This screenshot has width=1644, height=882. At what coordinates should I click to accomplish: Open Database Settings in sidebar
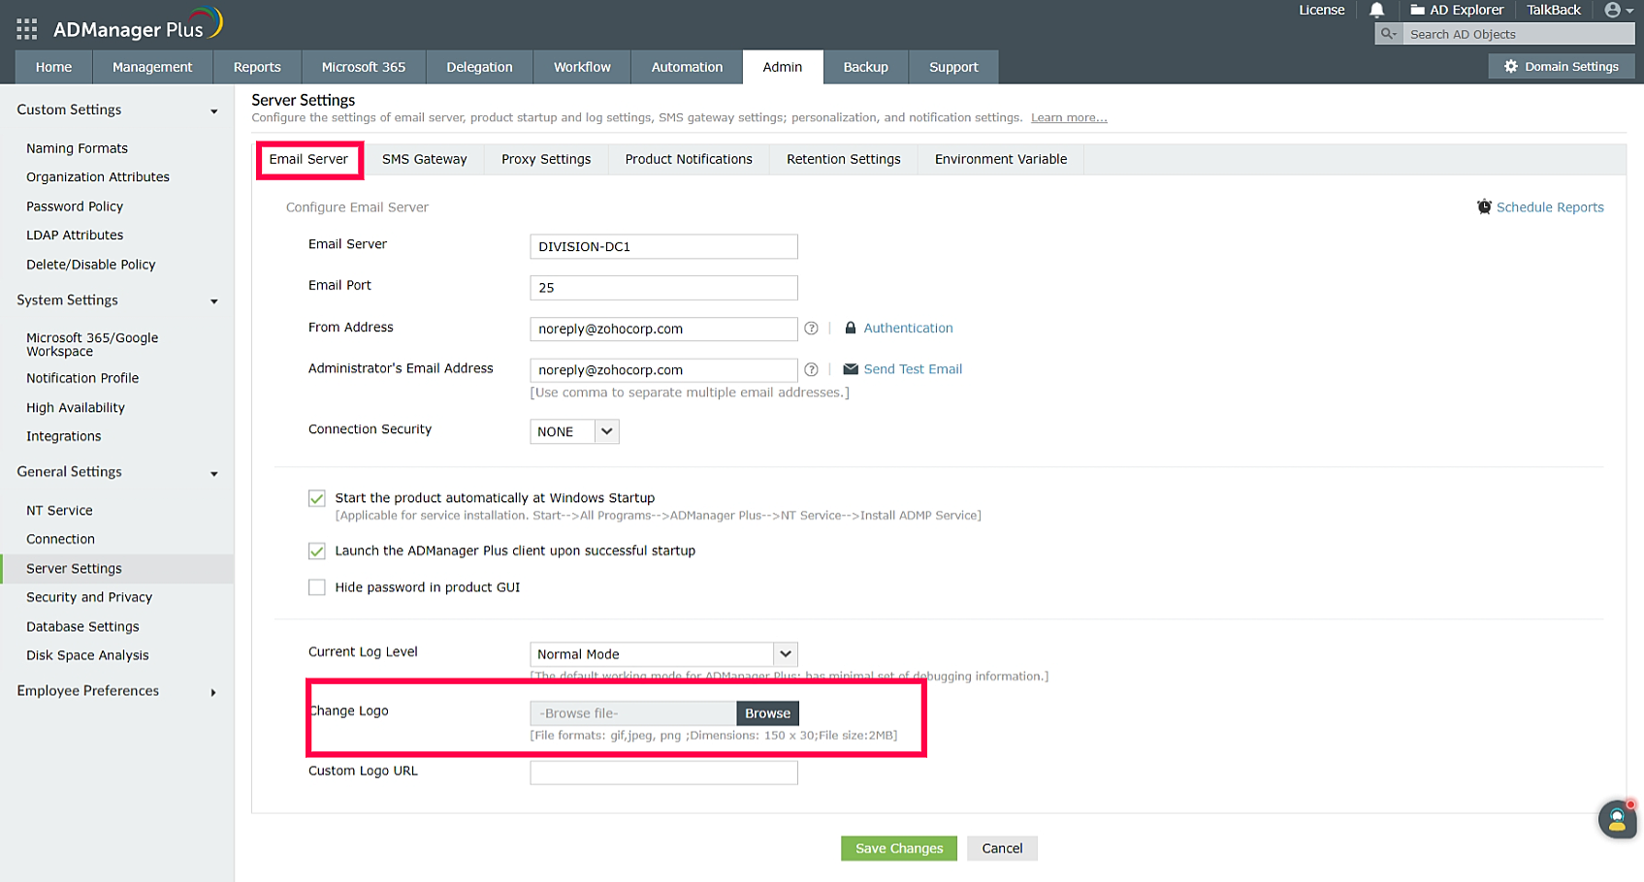82,627
